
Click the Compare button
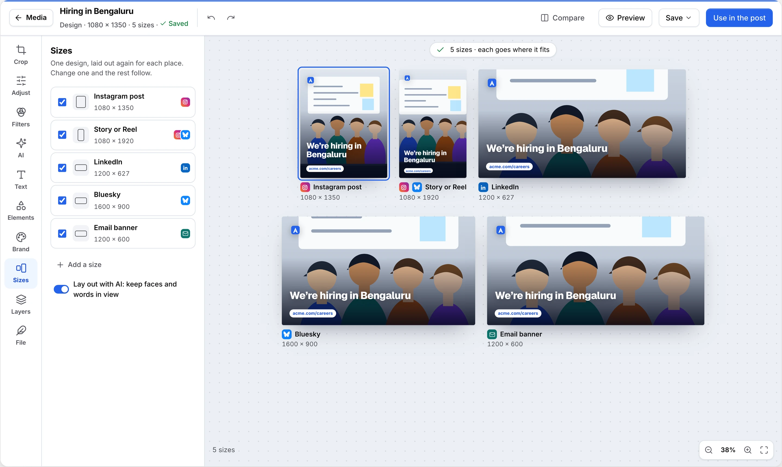(563, 18)
